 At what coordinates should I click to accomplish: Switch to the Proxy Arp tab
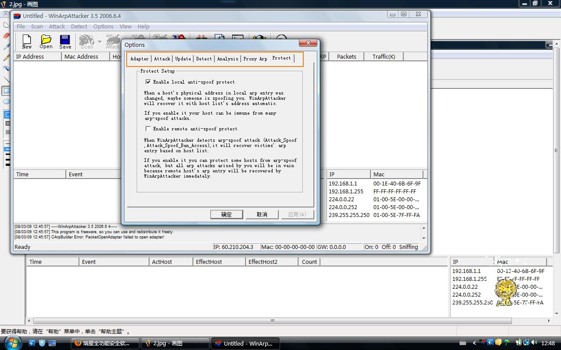(255, 59)
